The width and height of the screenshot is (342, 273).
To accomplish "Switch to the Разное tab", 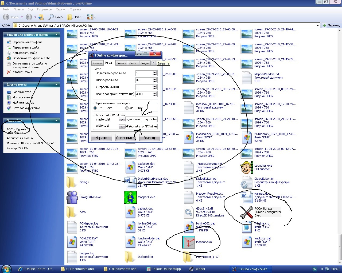I will click(x=97, y=63).
